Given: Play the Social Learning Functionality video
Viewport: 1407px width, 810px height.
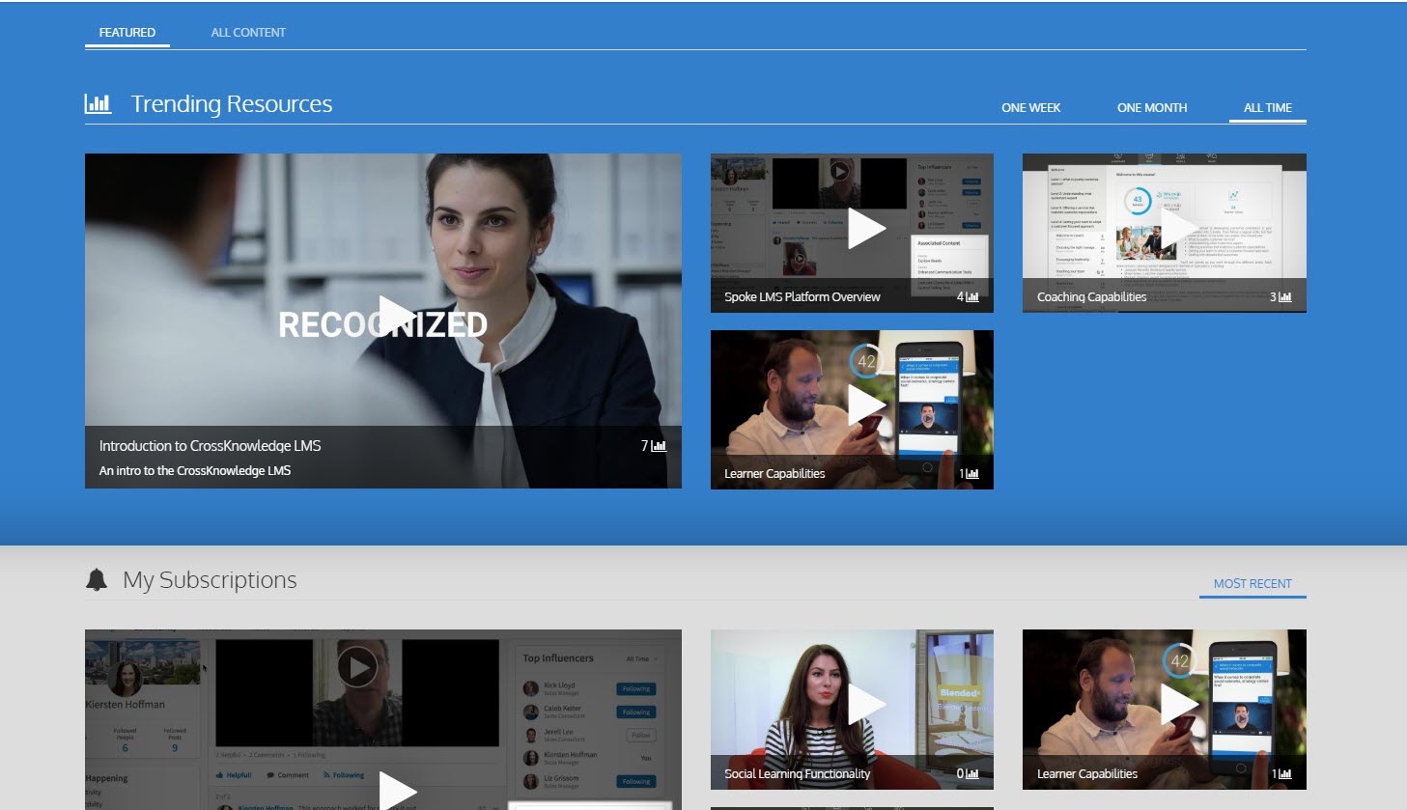Looking at the screenshot, I should [865, 705].
